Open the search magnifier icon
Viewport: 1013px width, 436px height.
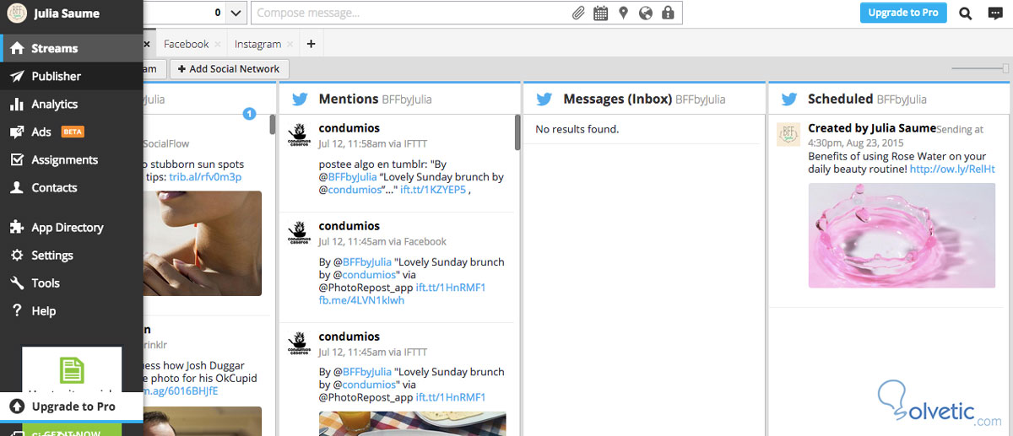(x=967, y=13)
